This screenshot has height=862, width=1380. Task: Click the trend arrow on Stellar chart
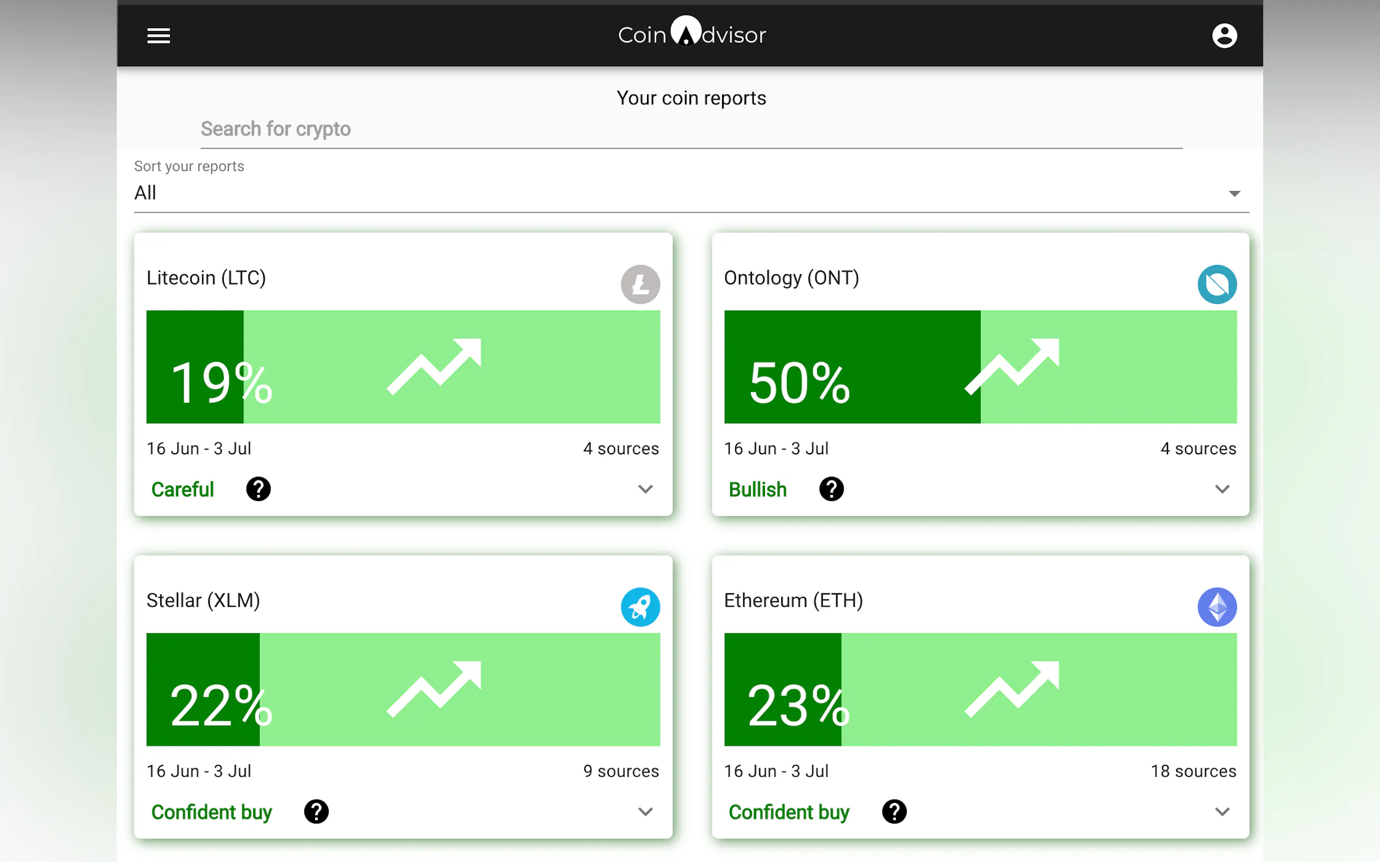click(x=434, y=689)
